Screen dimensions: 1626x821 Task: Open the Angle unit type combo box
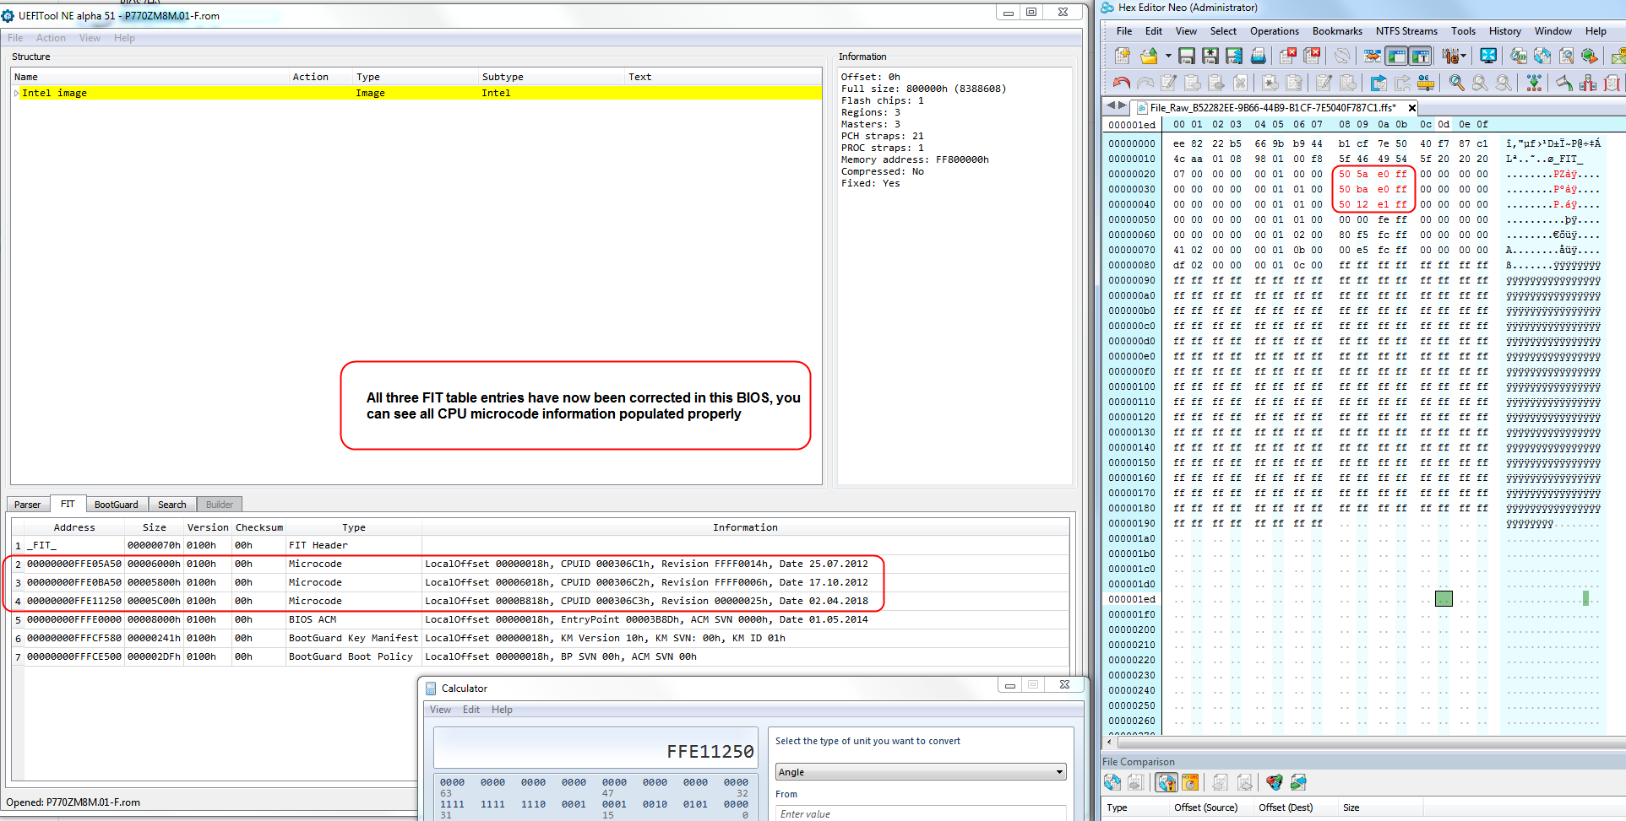(921, 772)
